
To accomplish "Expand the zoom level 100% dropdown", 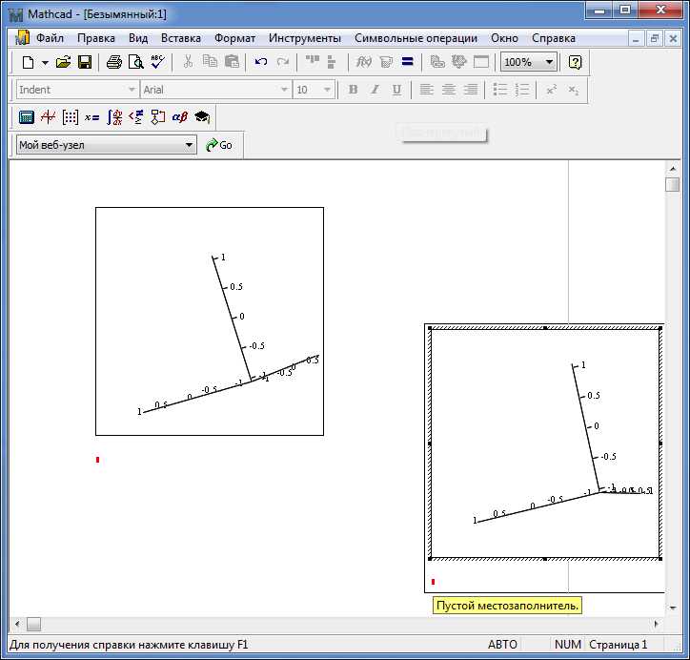I will tap(549, 62).
